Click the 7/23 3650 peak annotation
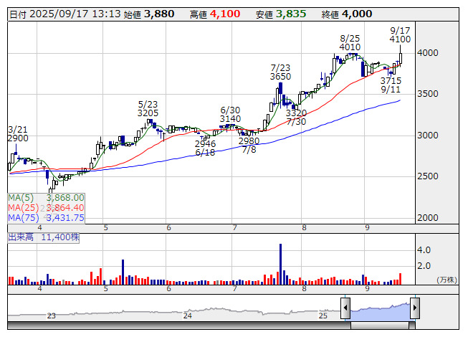Viewport: 468px width, 337px height. click(x=280, y=72)
